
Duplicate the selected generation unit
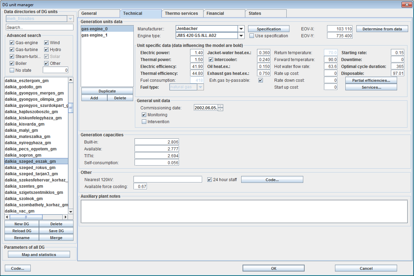107,91
